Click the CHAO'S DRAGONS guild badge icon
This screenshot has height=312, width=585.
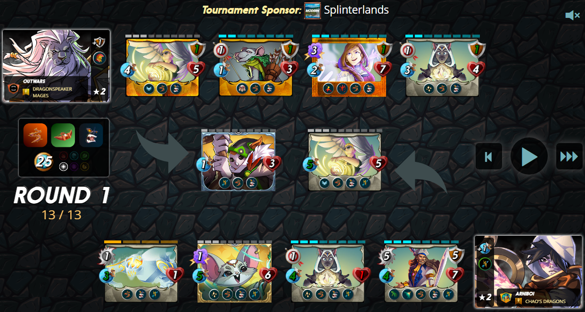coord(519,301)
